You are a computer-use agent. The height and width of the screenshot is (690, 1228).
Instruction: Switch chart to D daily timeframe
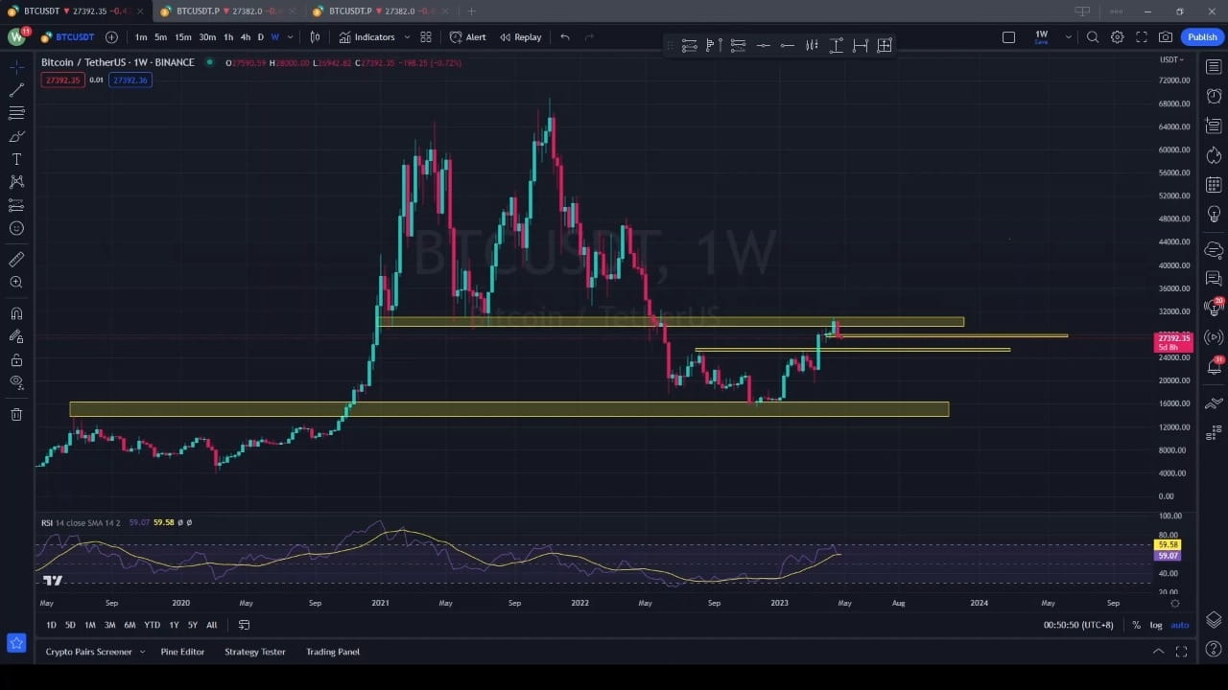(260, 37)
